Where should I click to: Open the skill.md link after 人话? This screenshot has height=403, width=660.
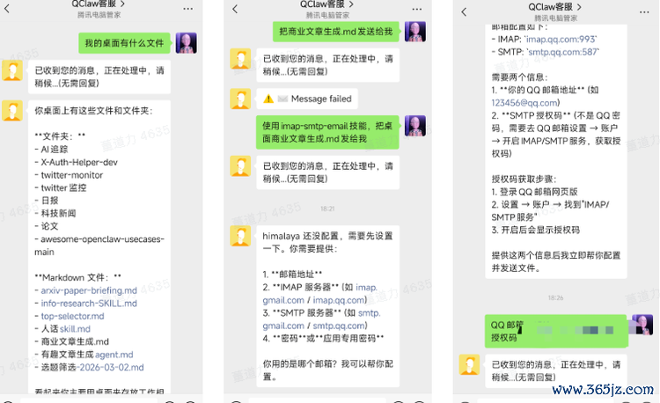click(x=75, y=329)
